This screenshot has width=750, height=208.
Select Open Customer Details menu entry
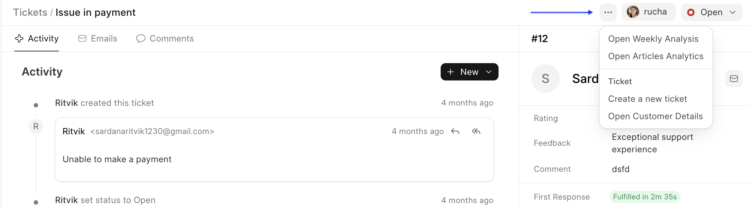[655, 116]
